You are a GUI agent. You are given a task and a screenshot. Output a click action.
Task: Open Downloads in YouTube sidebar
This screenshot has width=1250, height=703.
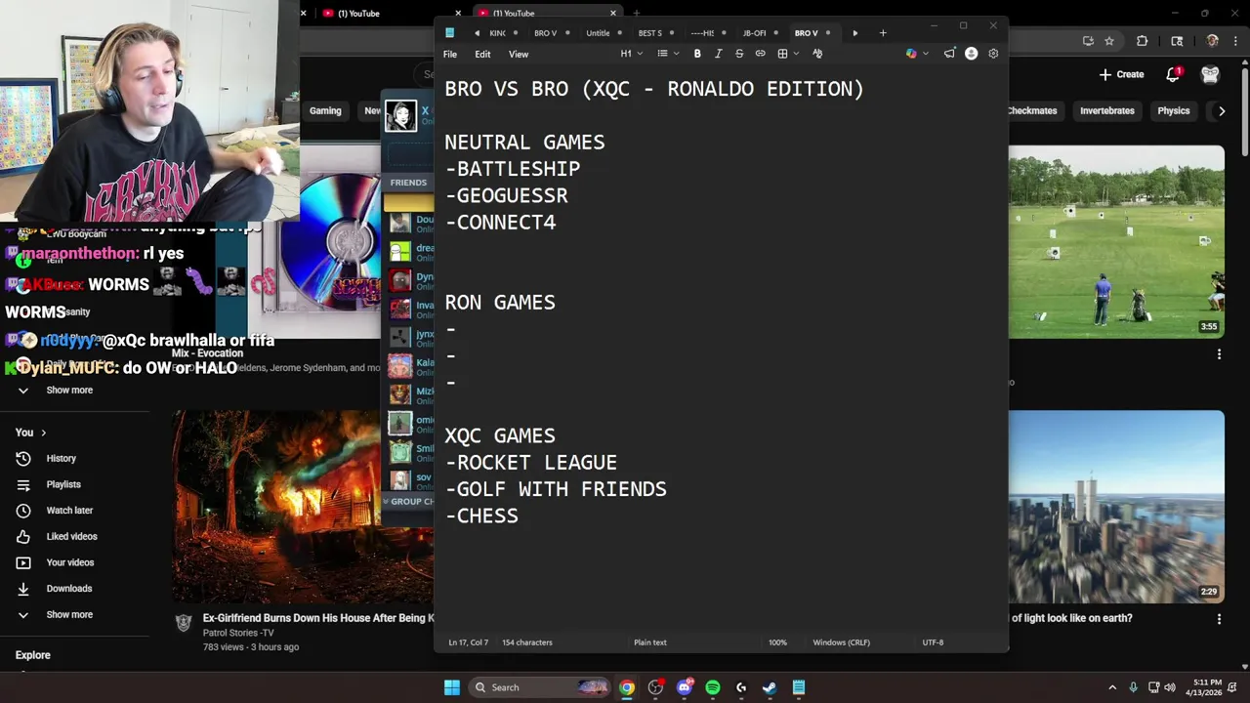pyautogui.click(x=68, y=589)
